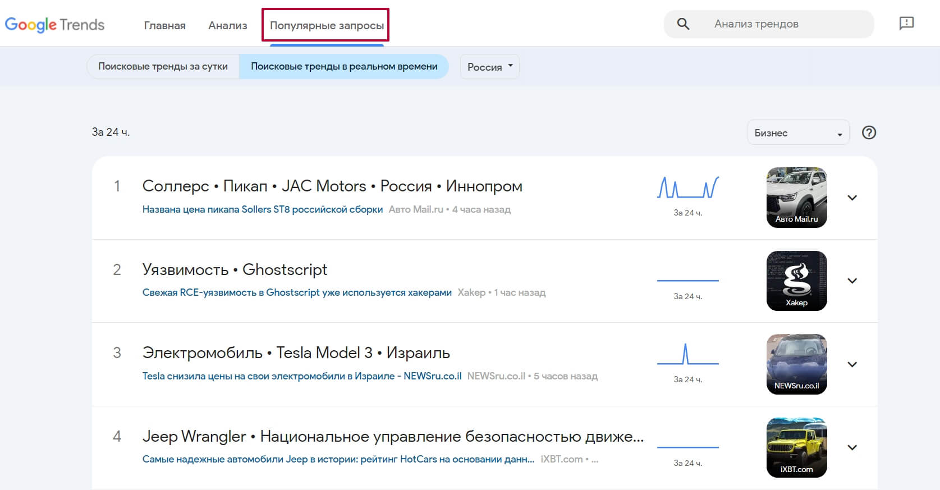Click the Jeep Wrangler trend title

[x=393, y=436]
